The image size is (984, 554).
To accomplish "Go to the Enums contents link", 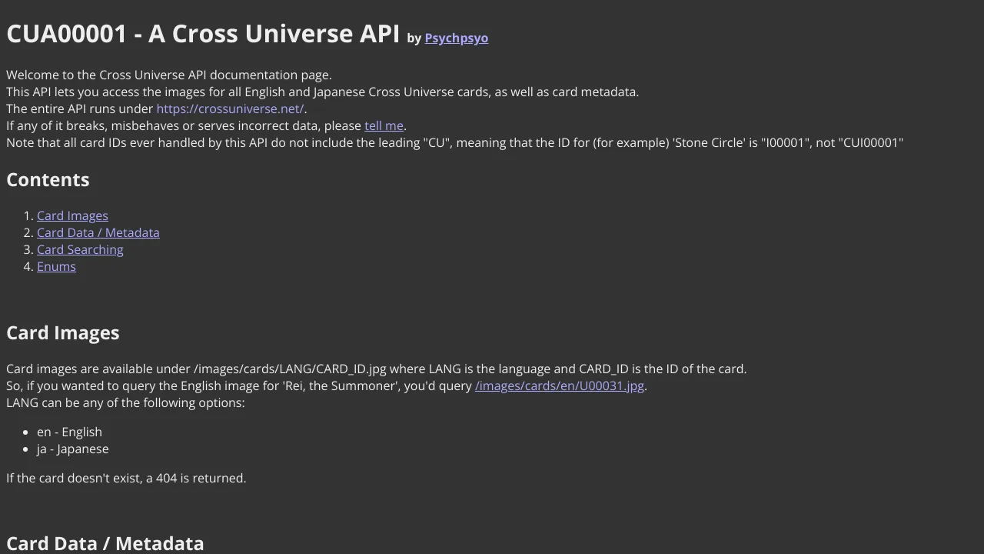I will 56,266.
